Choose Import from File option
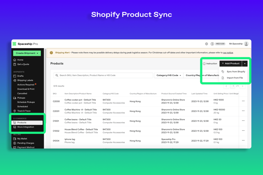 (235, 78)
